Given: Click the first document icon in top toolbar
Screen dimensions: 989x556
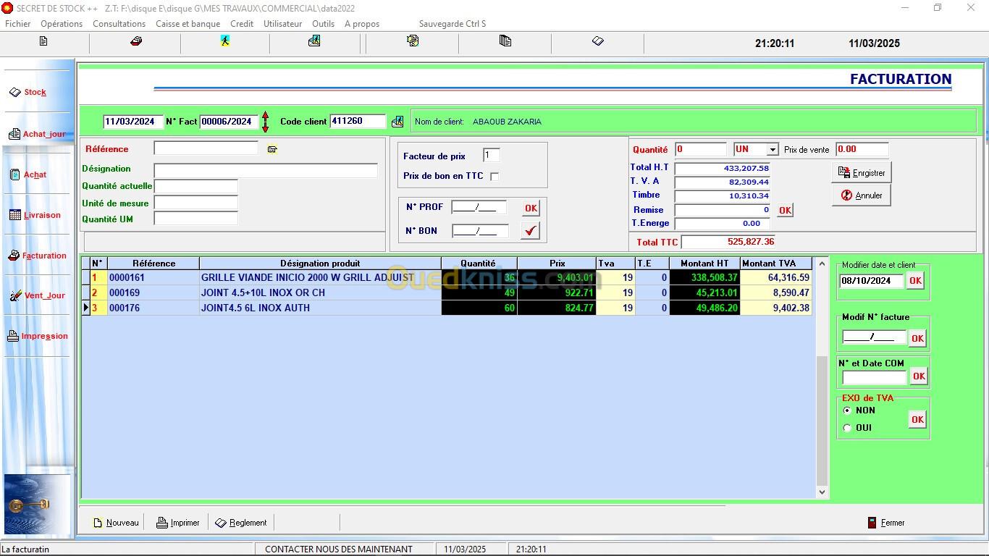Looking at the screenshot, I should pos(43,41).
